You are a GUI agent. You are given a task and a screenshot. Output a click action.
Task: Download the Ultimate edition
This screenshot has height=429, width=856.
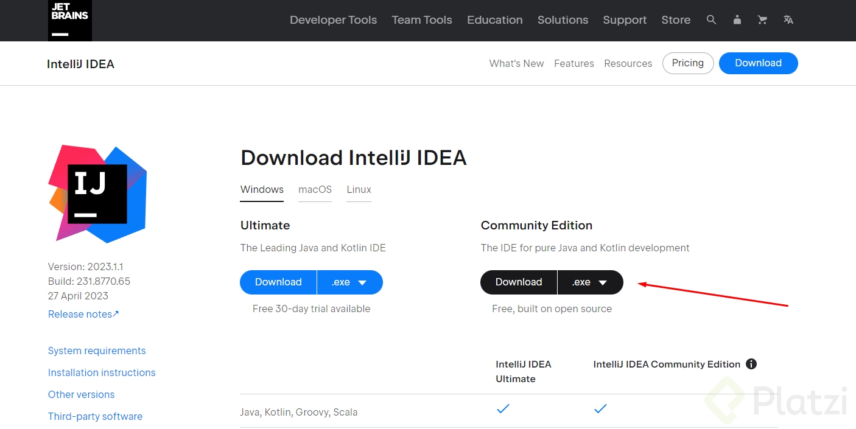[278, 282]
